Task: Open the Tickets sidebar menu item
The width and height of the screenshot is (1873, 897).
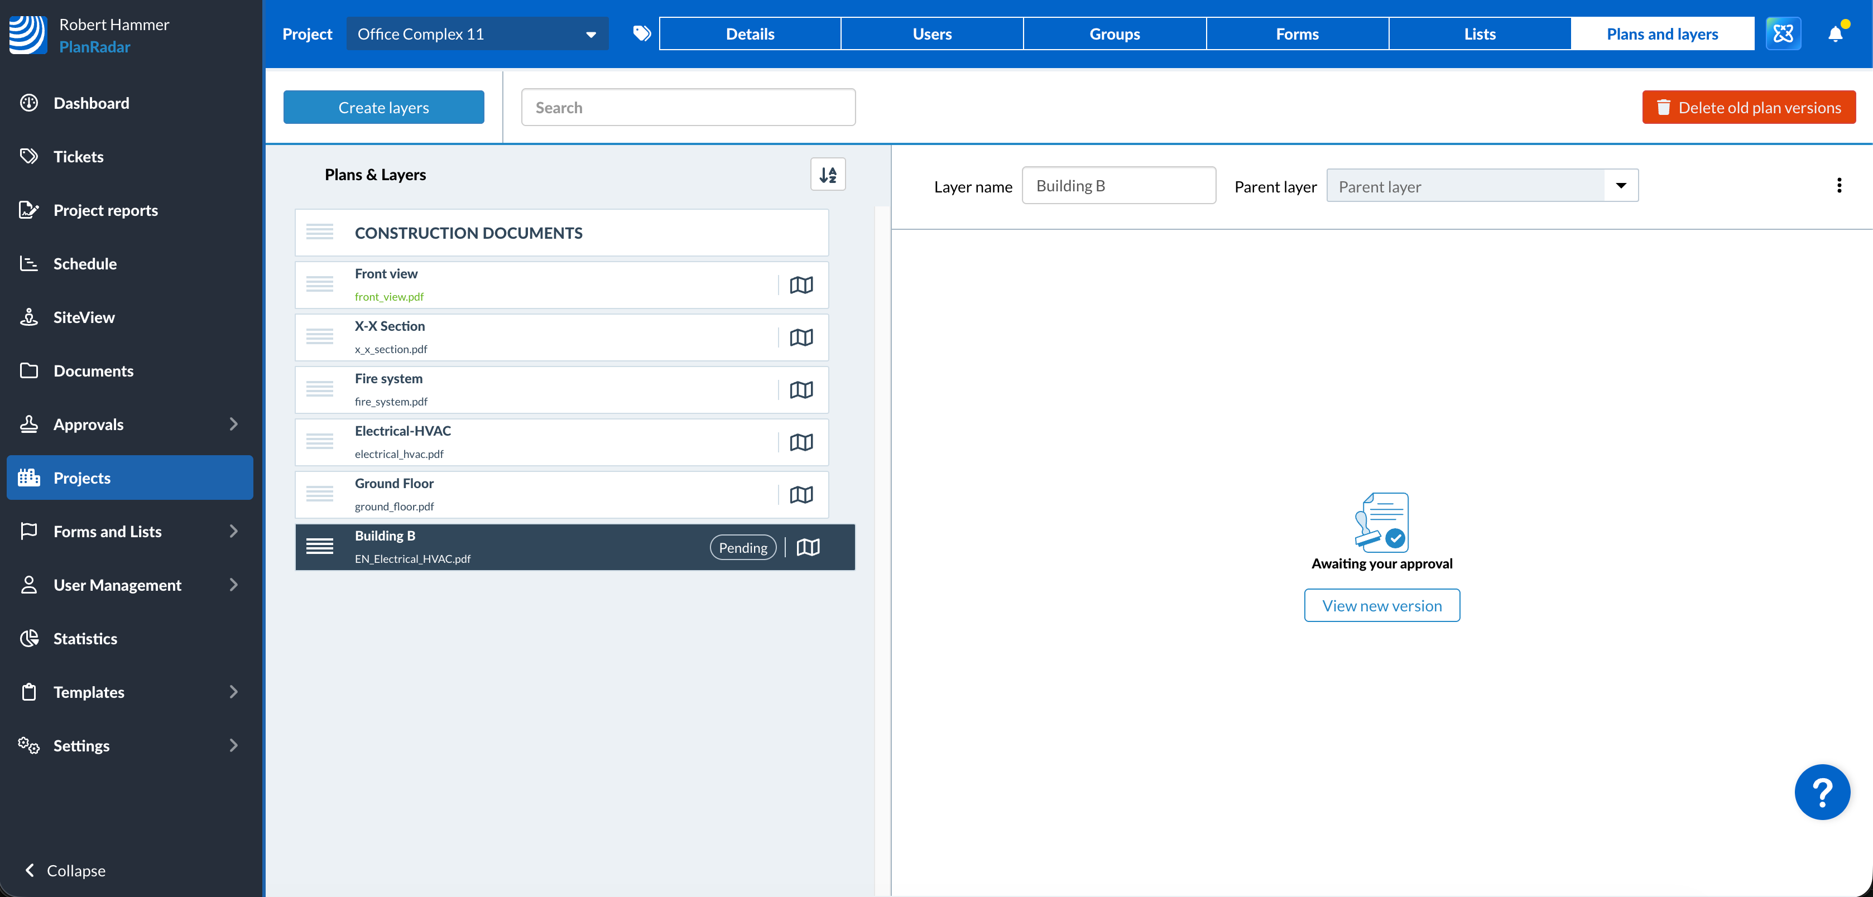Action: 79,156
